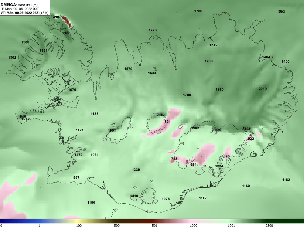304x228 pixels.
Task: Click the color scale label 1000
Action: pyautogui.click(x=193, y=226)
